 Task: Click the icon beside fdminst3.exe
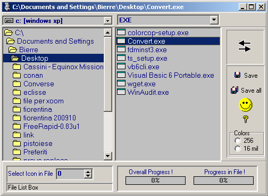pos(121,50)
